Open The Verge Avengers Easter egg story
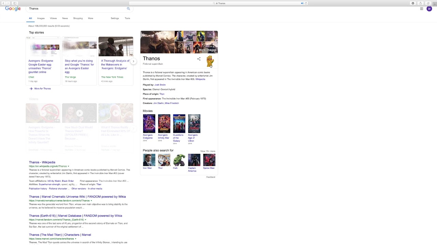Viewport: 437px width, 245px height. click(x=79, y=66)
